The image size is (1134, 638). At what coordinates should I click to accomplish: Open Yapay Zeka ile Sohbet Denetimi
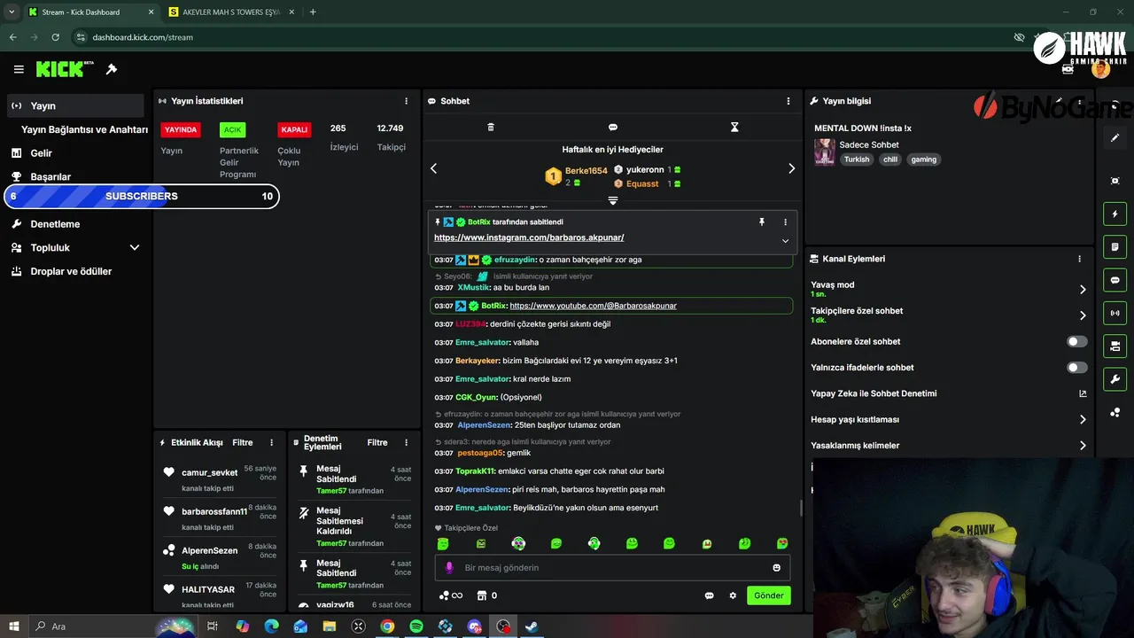tap(948, 393)
